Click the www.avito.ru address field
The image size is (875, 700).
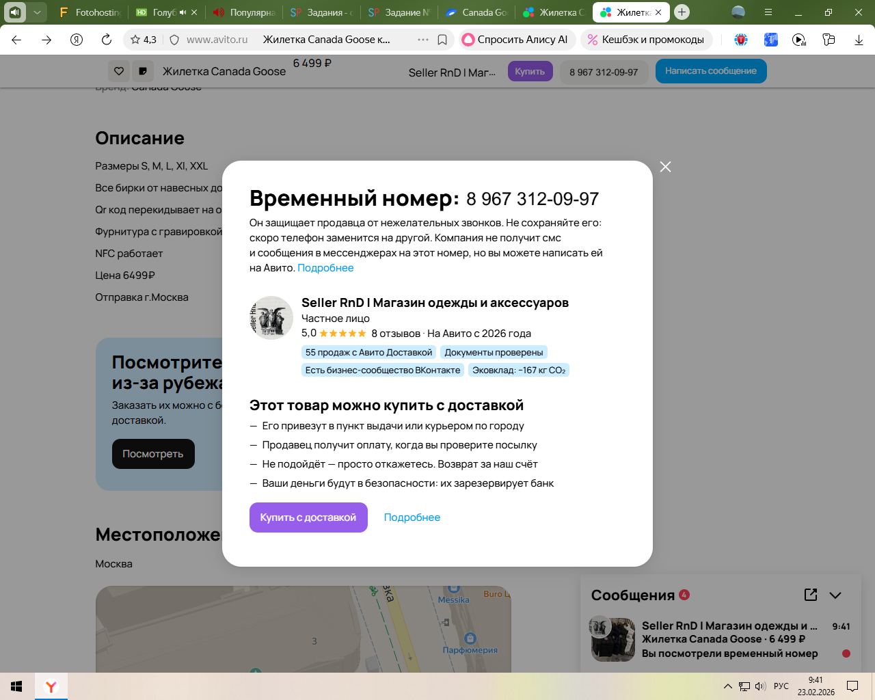point(217,40)
